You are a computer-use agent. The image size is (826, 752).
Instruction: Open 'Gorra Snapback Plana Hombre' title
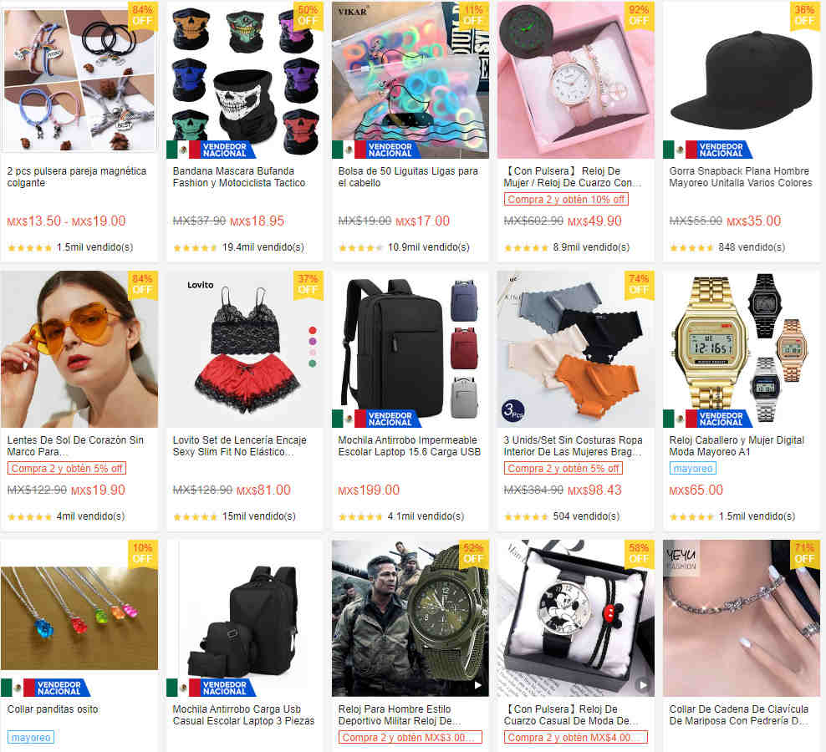coord(741,177)
